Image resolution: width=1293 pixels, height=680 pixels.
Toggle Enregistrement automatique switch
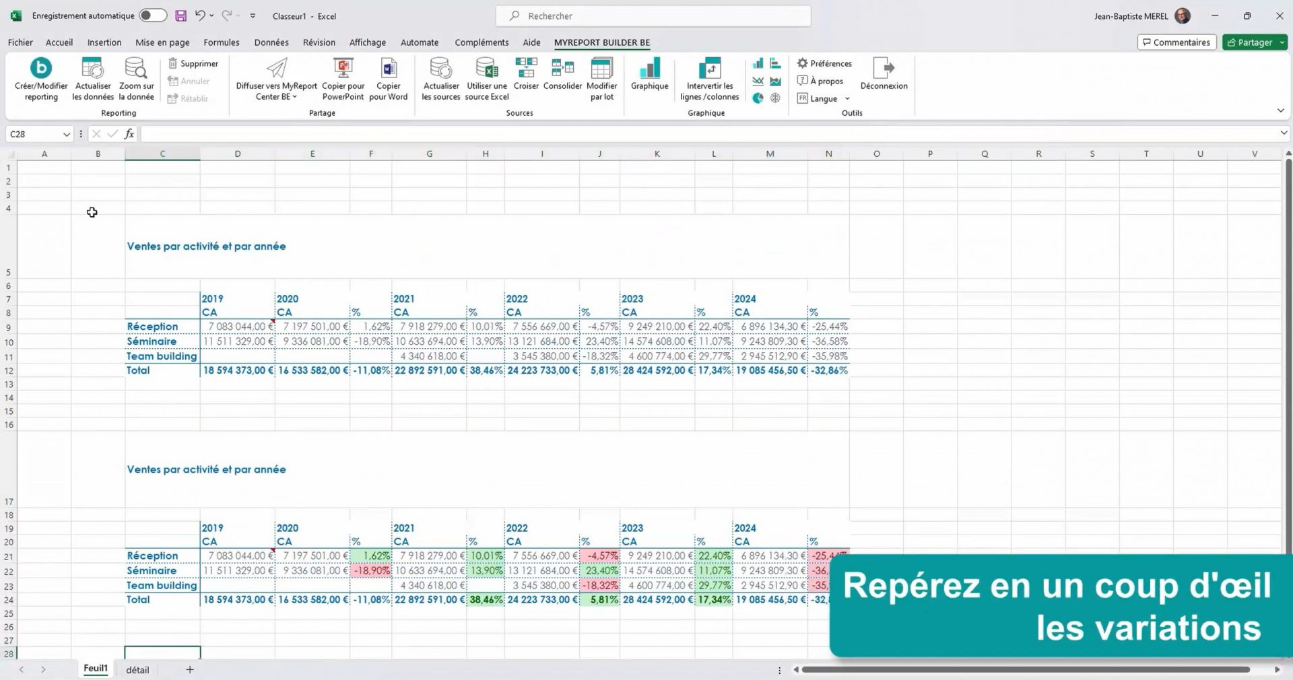153,15
